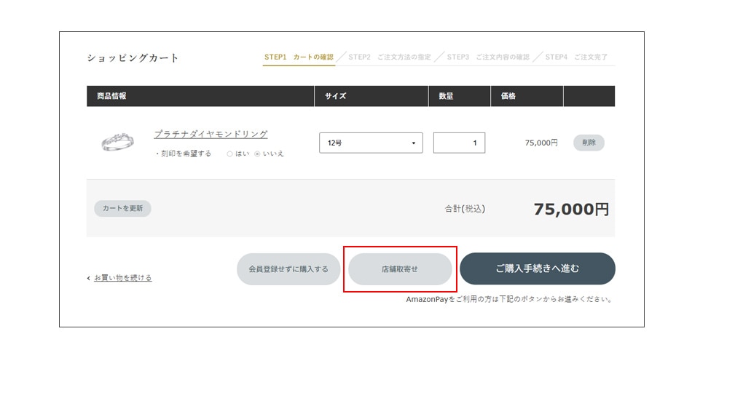Image resolution: width=743 pixels, height=406 pixels.
Task: Click the カートを更新 button
Action: 122,208
